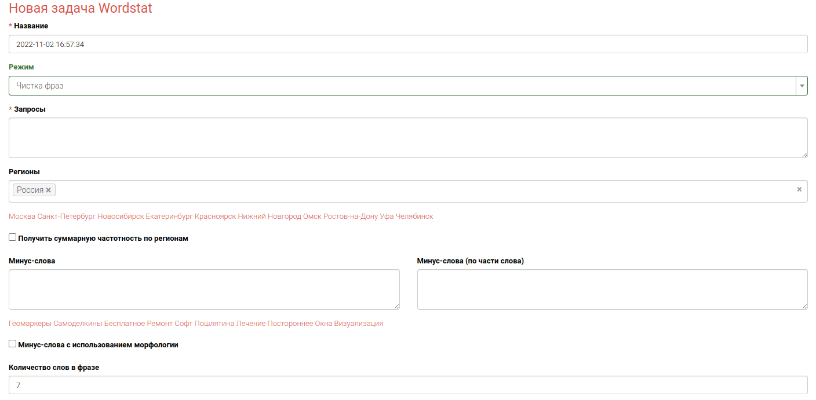Add the Визуализация minus-word preset
Viewport: 816px width, 400px height.
358,324
